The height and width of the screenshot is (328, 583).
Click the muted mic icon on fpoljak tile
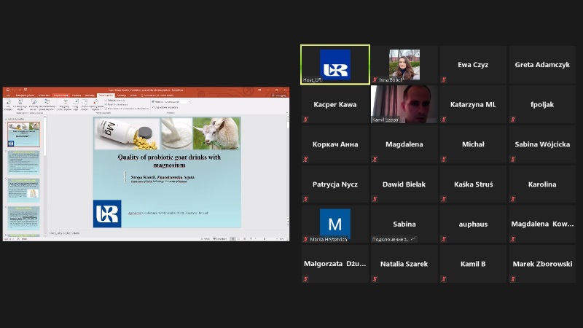[x=513, y=120]
